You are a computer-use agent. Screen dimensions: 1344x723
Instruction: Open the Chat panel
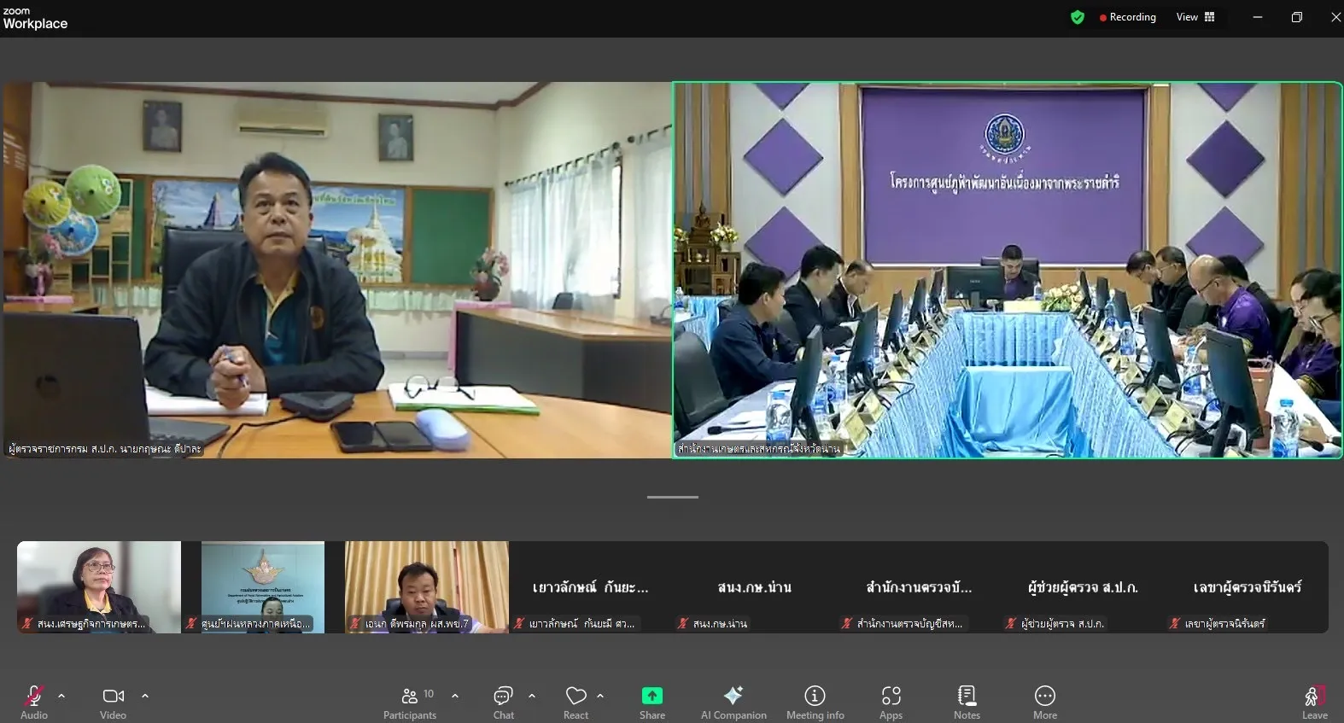504,702
